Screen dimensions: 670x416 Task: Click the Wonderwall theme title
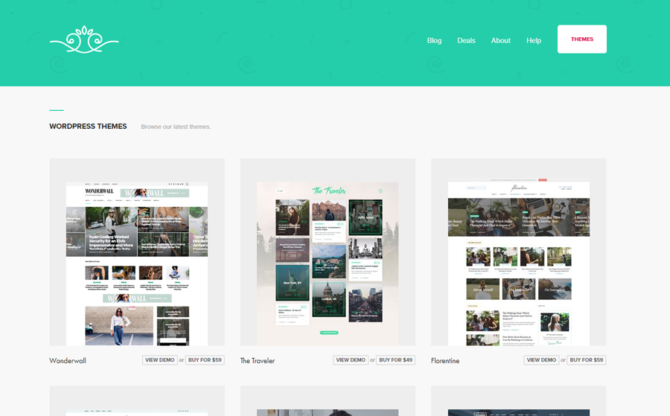point(68,361)
